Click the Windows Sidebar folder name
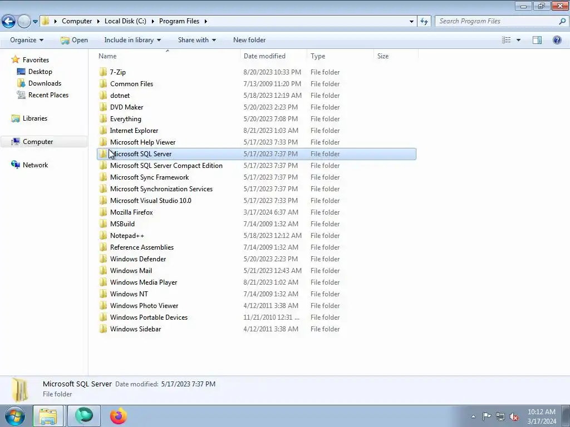The height and width of the screenshot is (427, 570). (x=135, y=329)
